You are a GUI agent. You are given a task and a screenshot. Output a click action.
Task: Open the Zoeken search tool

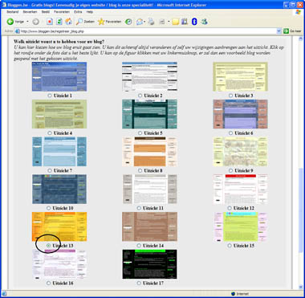pos(85,22)
